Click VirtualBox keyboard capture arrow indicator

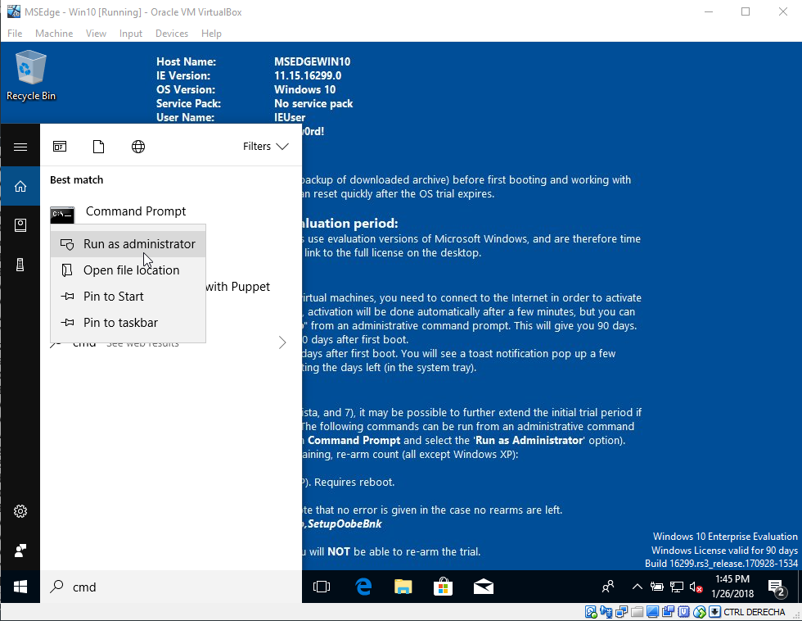coord(715,612)
